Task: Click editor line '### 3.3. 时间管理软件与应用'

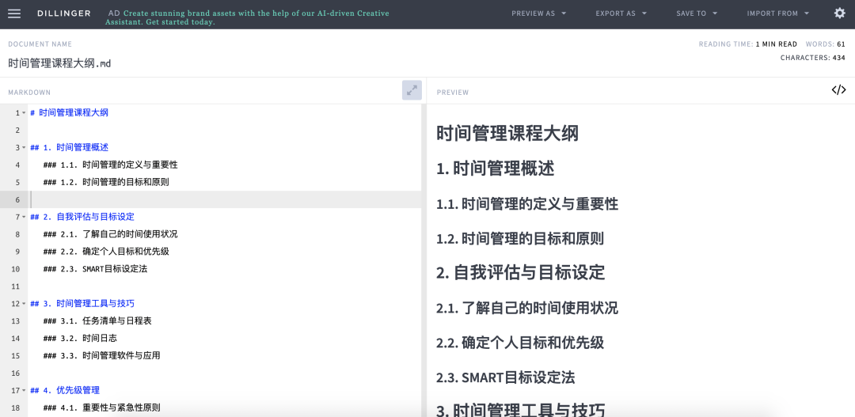Action: tap(101, 355)
